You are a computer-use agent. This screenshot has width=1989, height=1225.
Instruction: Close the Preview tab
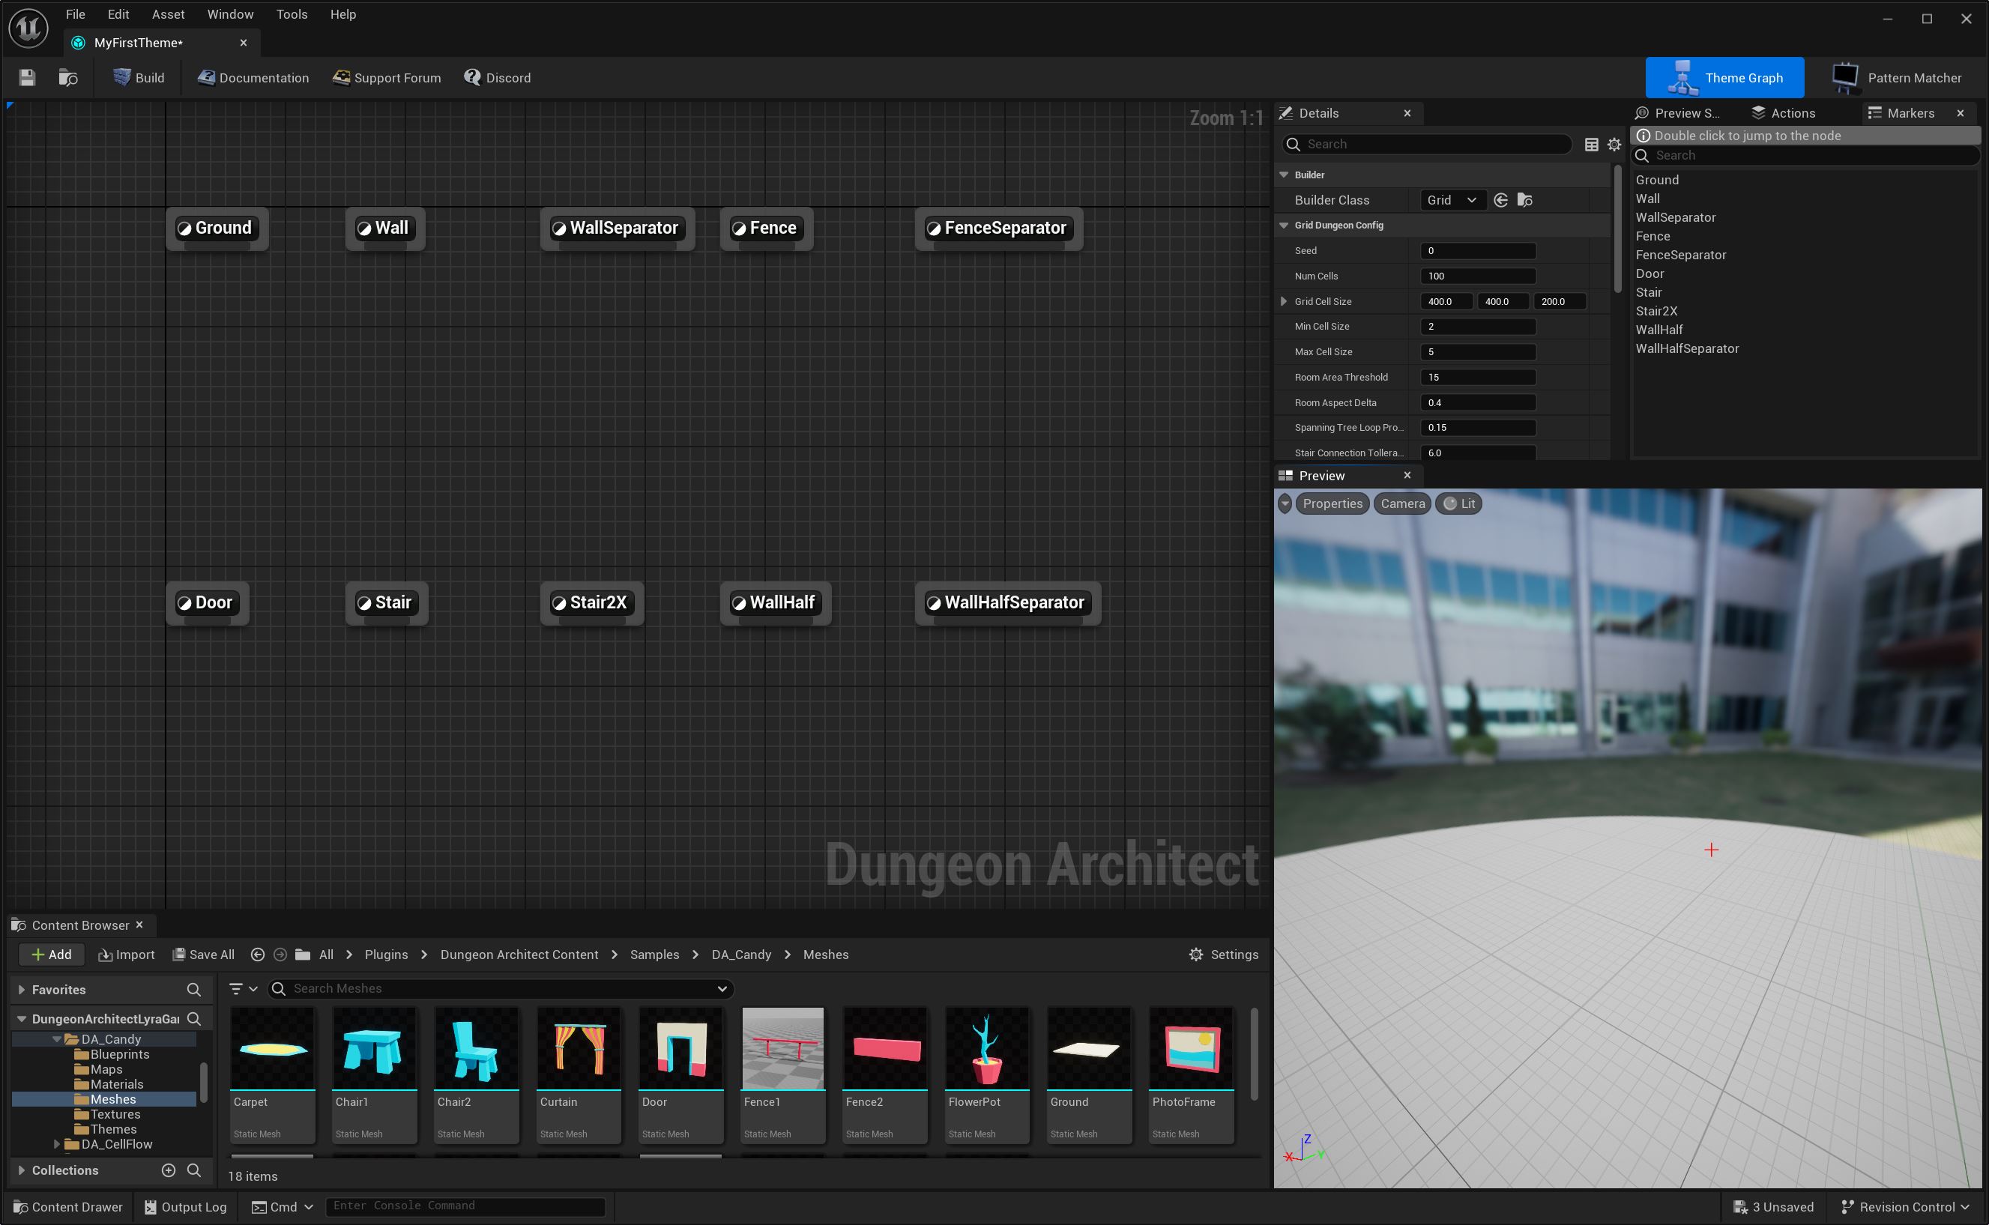pos(1407,476)
